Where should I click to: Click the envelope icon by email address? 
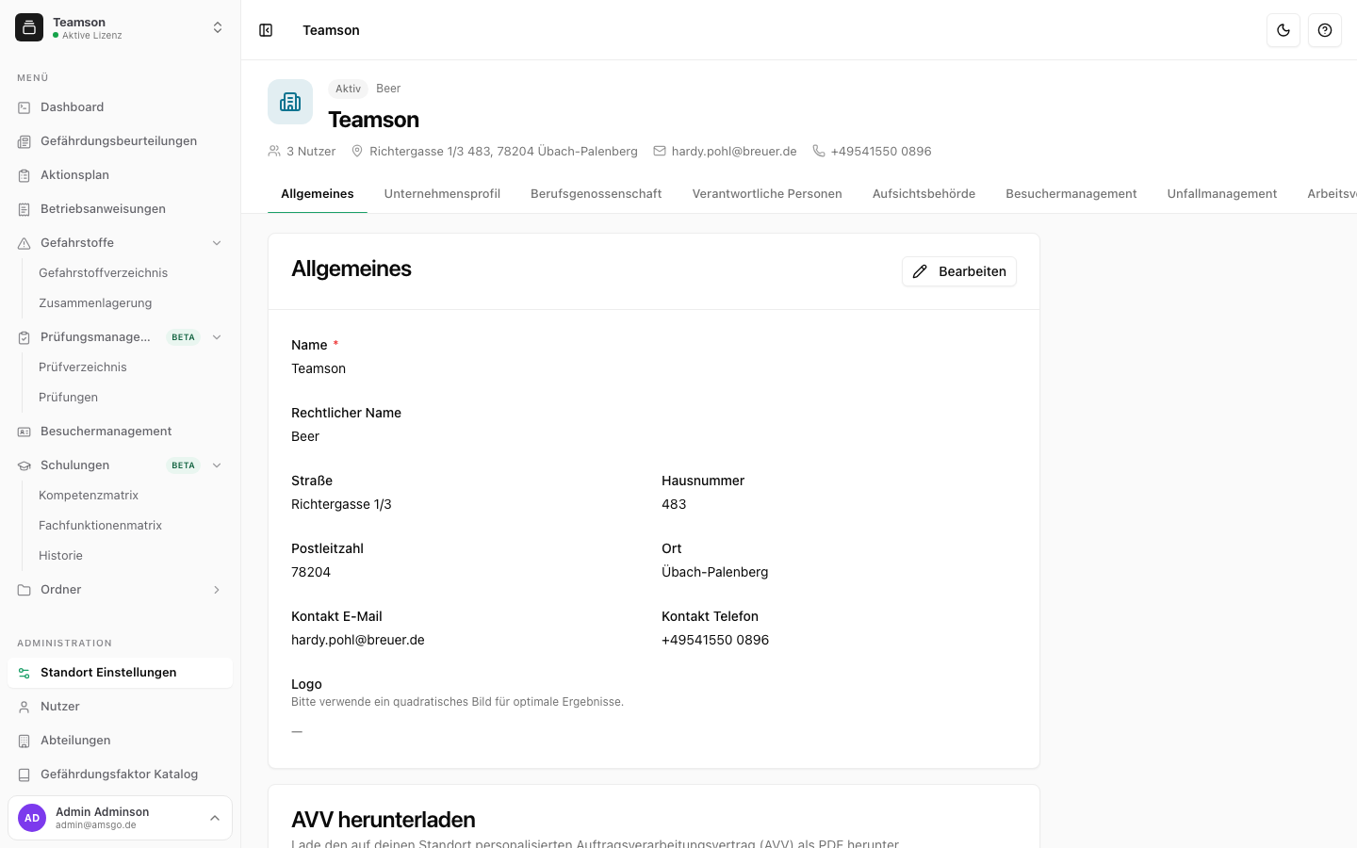(x=660, y=151)
